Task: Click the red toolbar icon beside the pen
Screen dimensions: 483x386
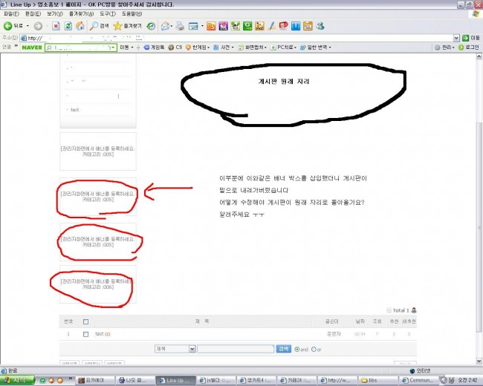Action: (x=283, y=26)
